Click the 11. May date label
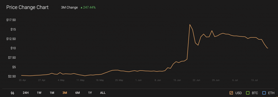Screen dimensions: 278x97 (80, 80)
